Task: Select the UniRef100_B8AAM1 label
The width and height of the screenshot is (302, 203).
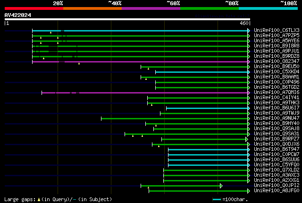Action: pos(277,77)
